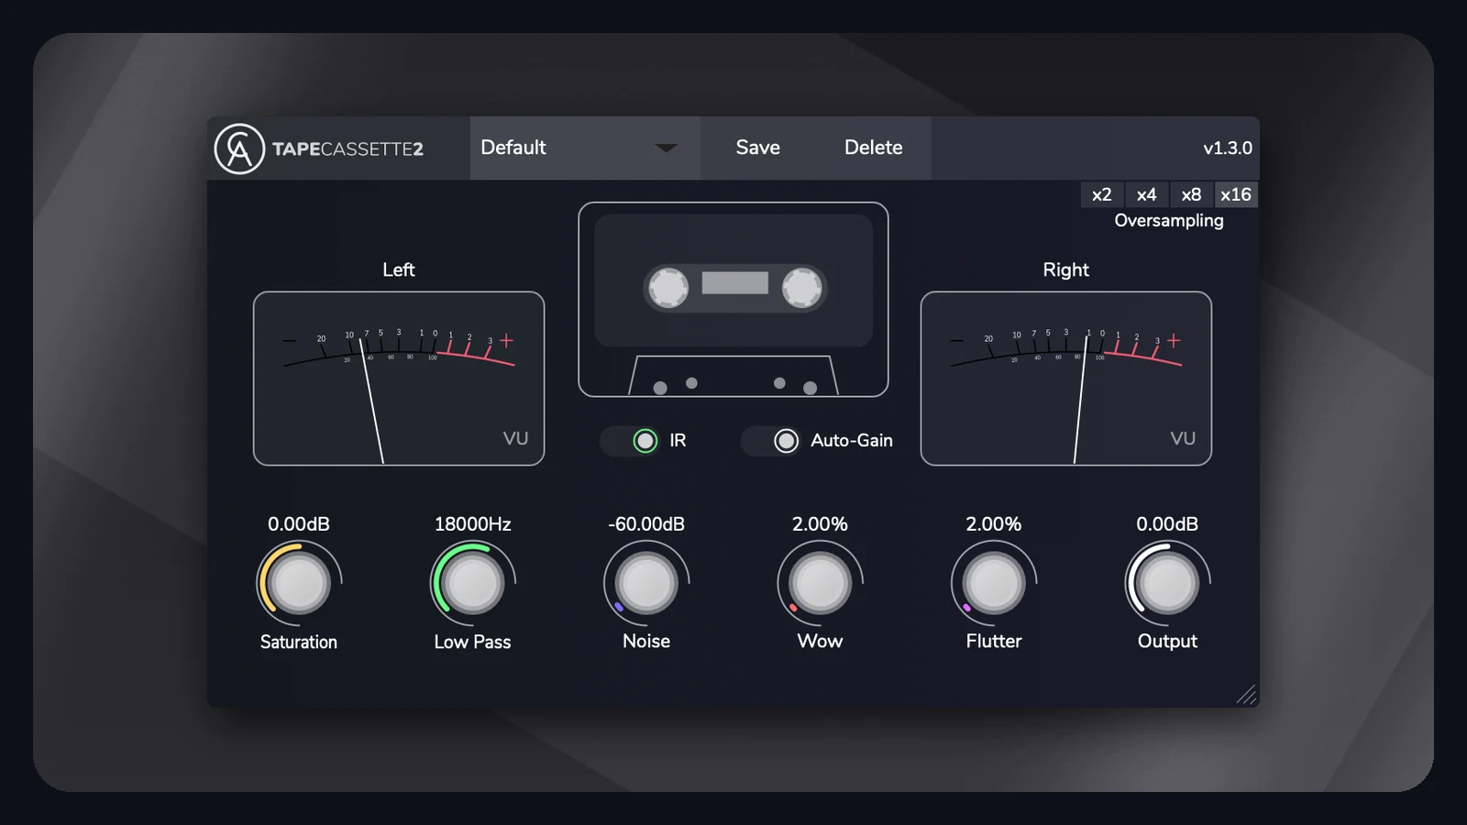This screenshot has height=825, width=1467.
Task: Click the Right VU meter
Action: [1066, 379]
